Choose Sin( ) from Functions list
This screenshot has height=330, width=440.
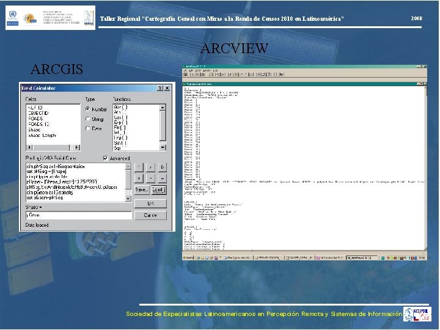[120, 143]
